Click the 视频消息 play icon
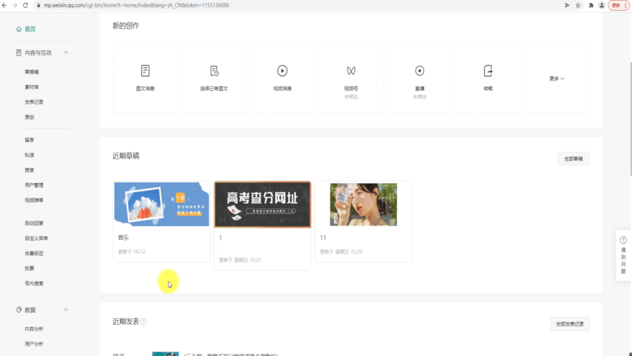 click(x=282, y=70)
